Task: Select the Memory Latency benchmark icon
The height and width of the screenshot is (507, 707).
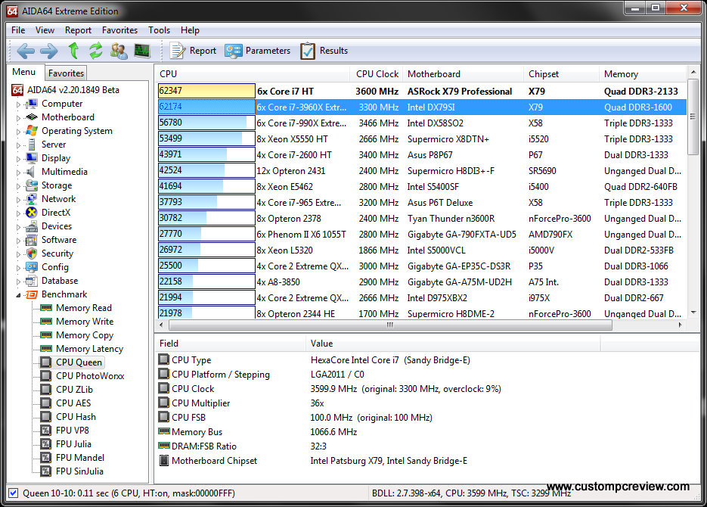Action: (x=46, y=348)
